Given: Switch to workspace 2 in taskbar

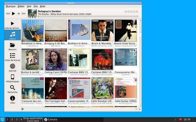Looking at the screenshot, I should tap(12, 120).
